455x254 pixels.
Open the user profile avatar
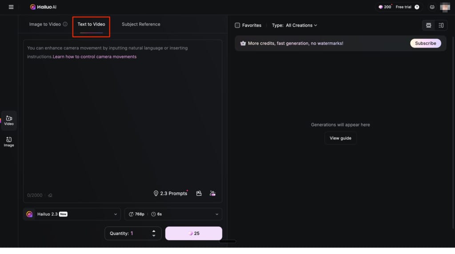point(445,7)
